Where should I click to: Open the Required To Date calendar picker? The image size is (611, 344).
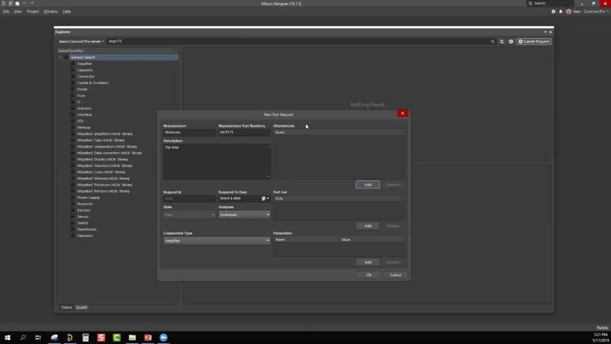click(x=265, y=199)
